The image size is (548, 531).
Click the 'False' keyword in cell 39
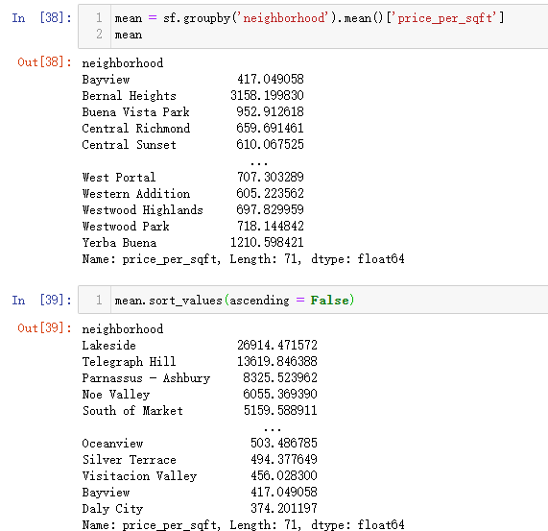pos(329,300)
